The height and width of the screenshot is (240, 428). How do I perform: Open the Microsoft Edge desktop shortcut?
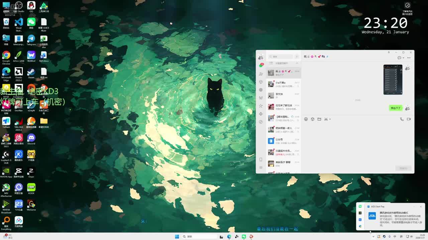coord(6,74)
